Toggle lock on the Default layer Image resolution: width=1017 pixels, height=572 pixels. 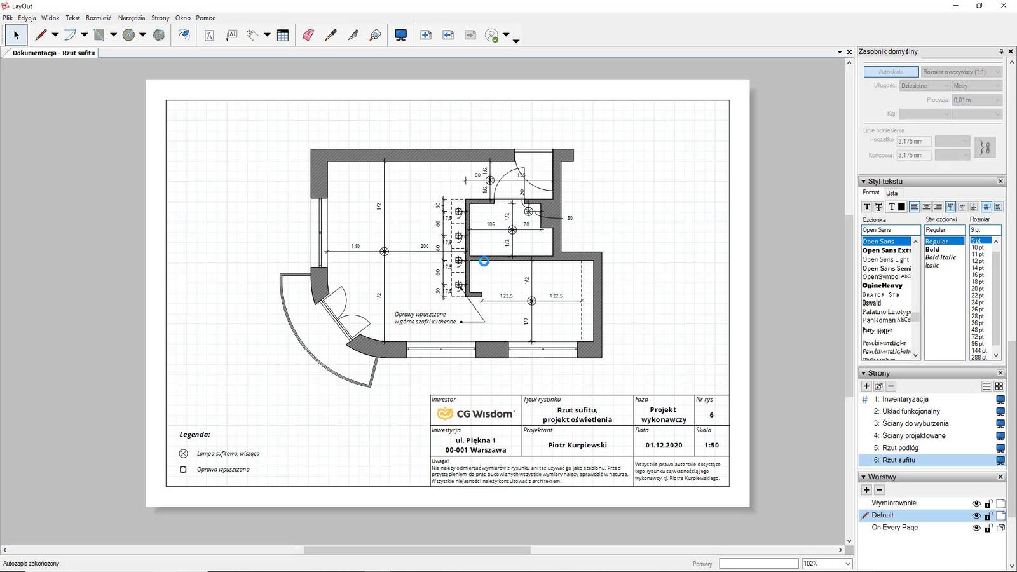click(x=988, y=515)
